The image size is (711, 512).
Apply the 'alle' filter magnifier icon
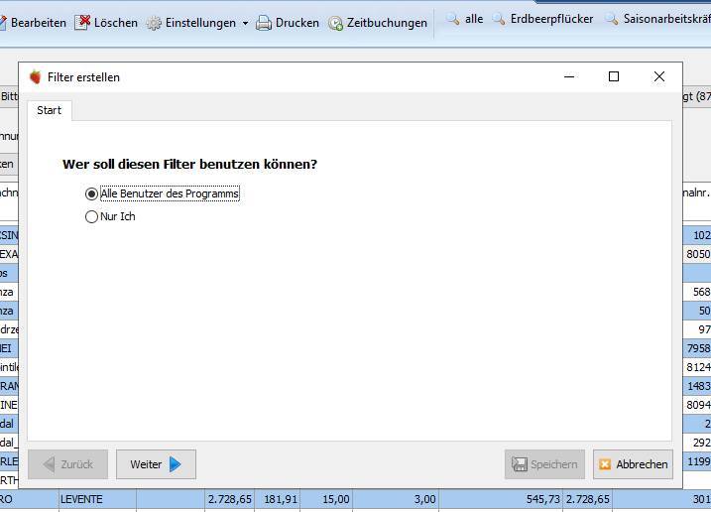coord(452,19)
